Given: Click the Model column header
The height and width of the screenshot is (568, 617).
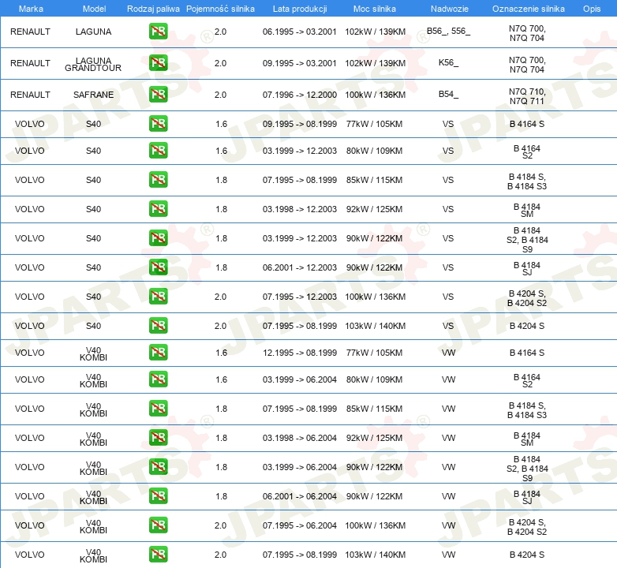Looking at the screenshot, I should 94,9.
